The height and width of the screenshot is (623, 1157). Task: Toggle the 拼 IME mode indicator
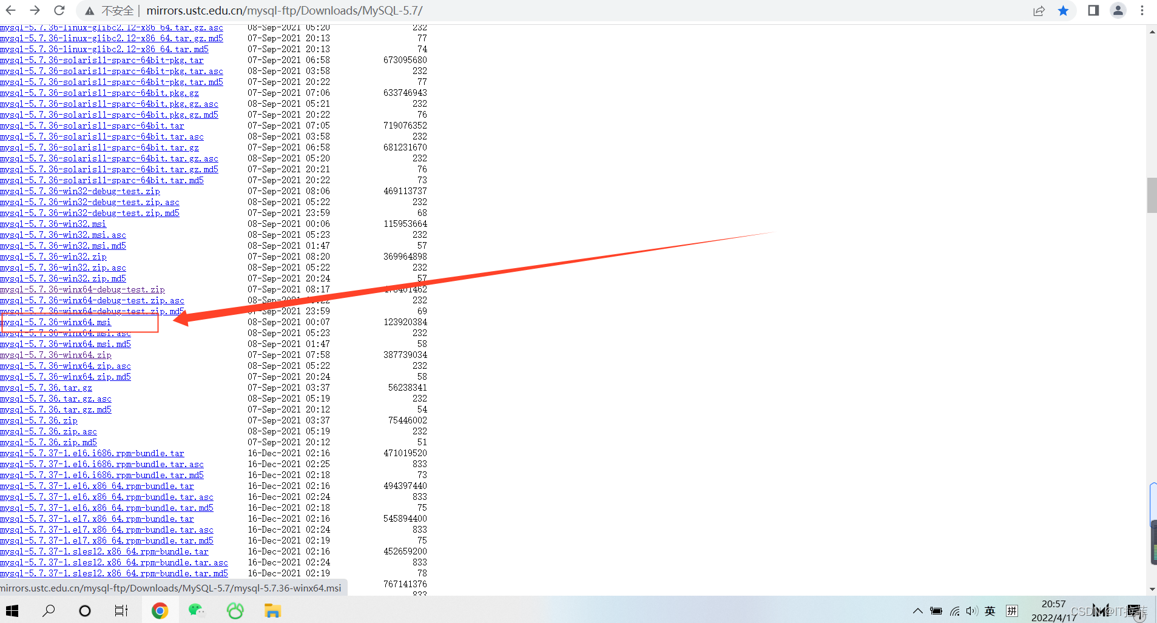(x=1012, y=611)
